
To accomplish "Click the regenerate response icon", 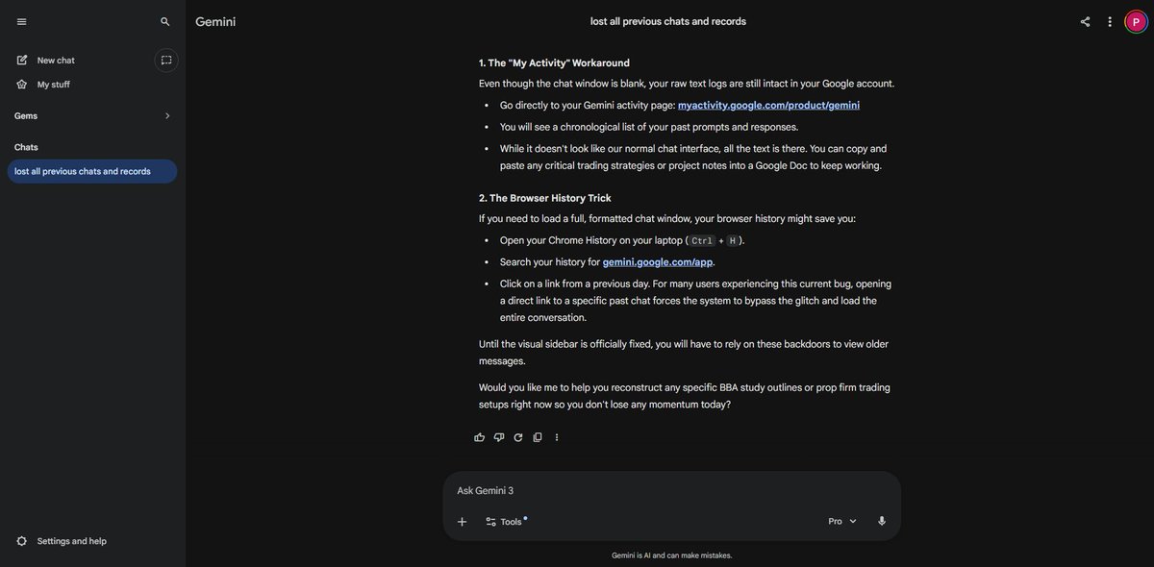I will click(518, 437).
